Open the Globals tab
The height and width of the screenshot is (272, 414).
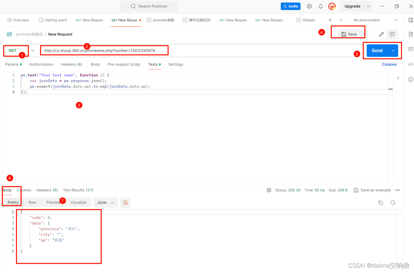point(306,20)
